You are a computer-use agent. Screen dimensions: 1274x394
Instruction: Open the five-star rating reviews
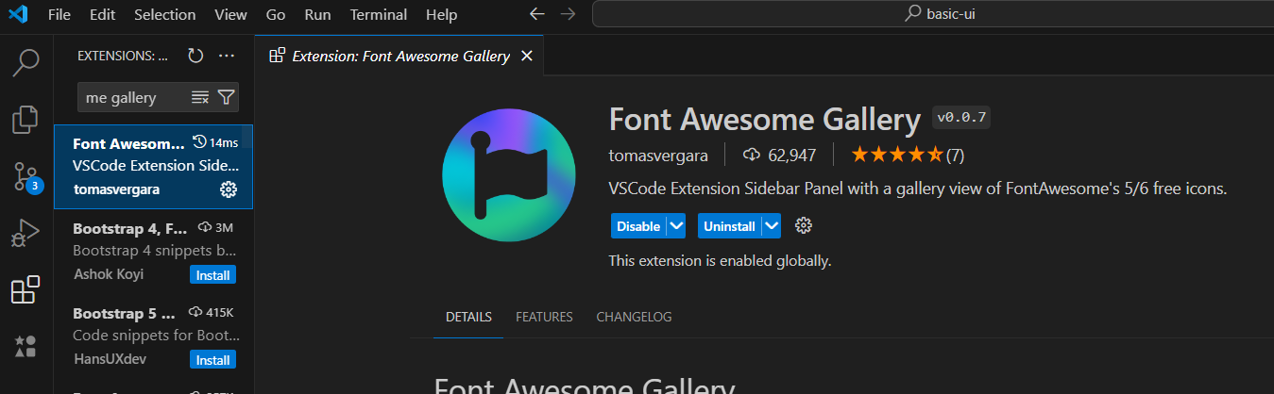tap(908, 155)
